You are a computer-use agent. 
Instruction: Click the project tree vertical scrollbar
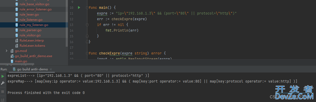[x=67, y=23]
